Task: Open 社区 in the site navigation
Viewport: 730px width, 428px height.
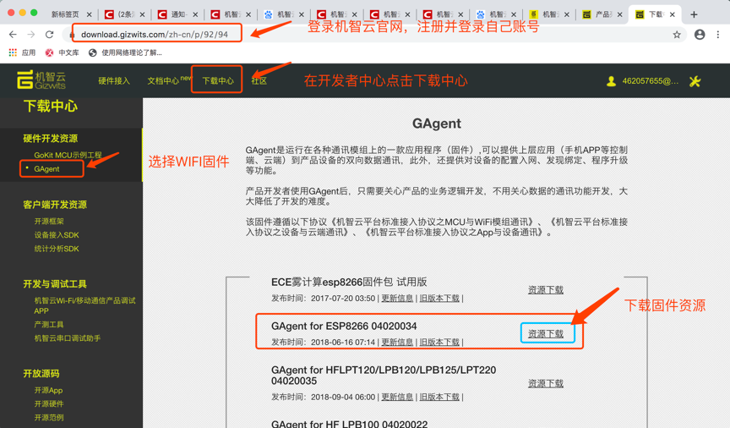Action: (259, 81)
